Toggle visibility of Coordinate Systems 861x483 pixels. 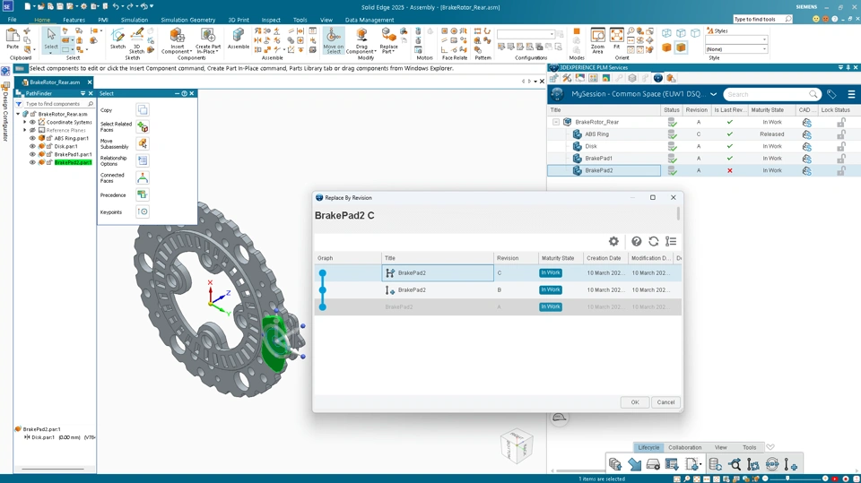(32, 123)
